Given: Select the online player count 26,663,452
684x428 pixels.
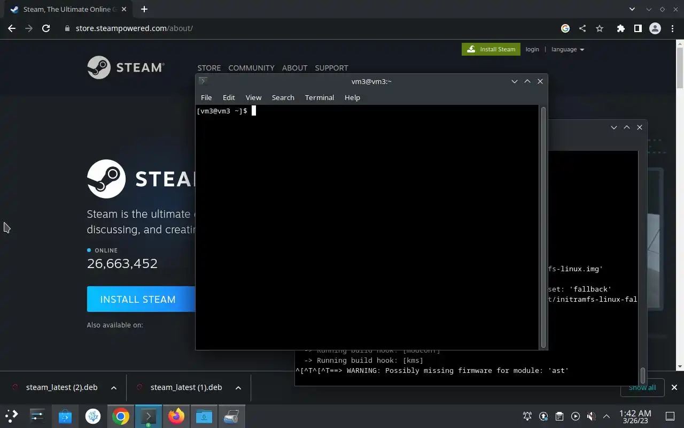Looking at the screenshot, I should pos(122,264).
